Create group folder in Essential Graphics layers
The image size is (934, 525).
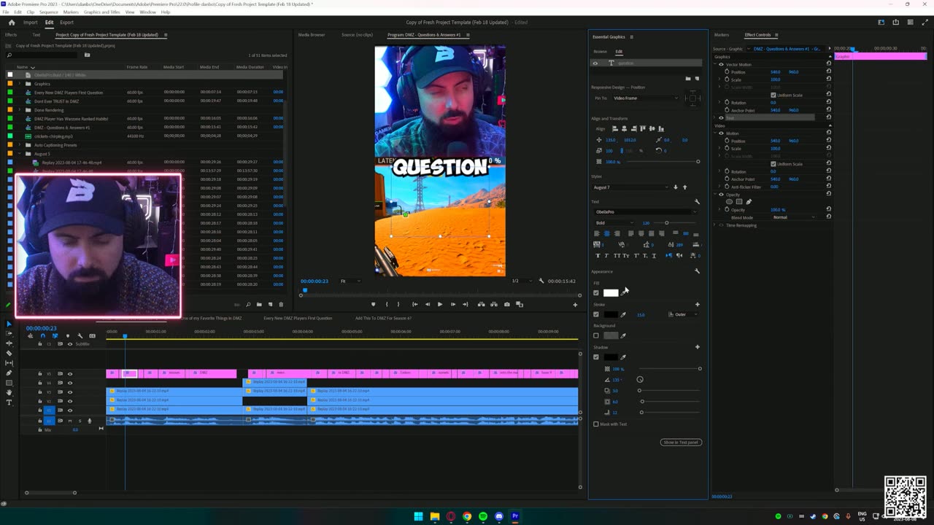(687, 78)
